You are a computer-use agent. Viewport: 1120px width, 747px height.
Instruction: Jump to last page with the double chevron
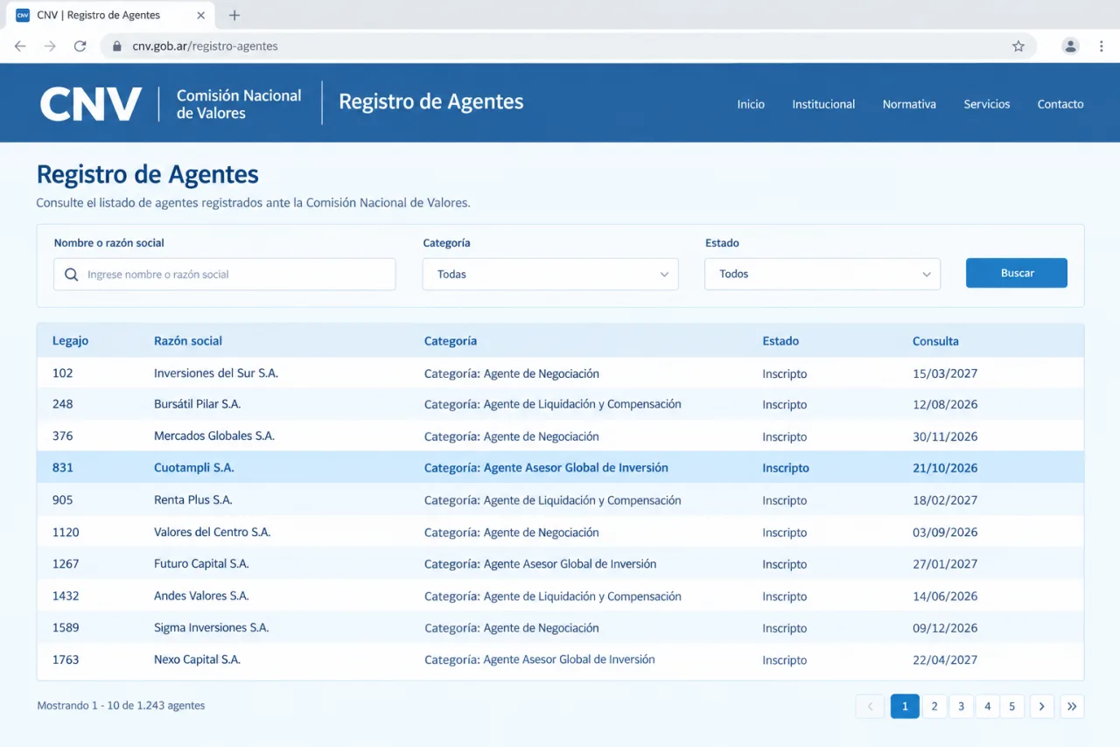click(1072, 706)
